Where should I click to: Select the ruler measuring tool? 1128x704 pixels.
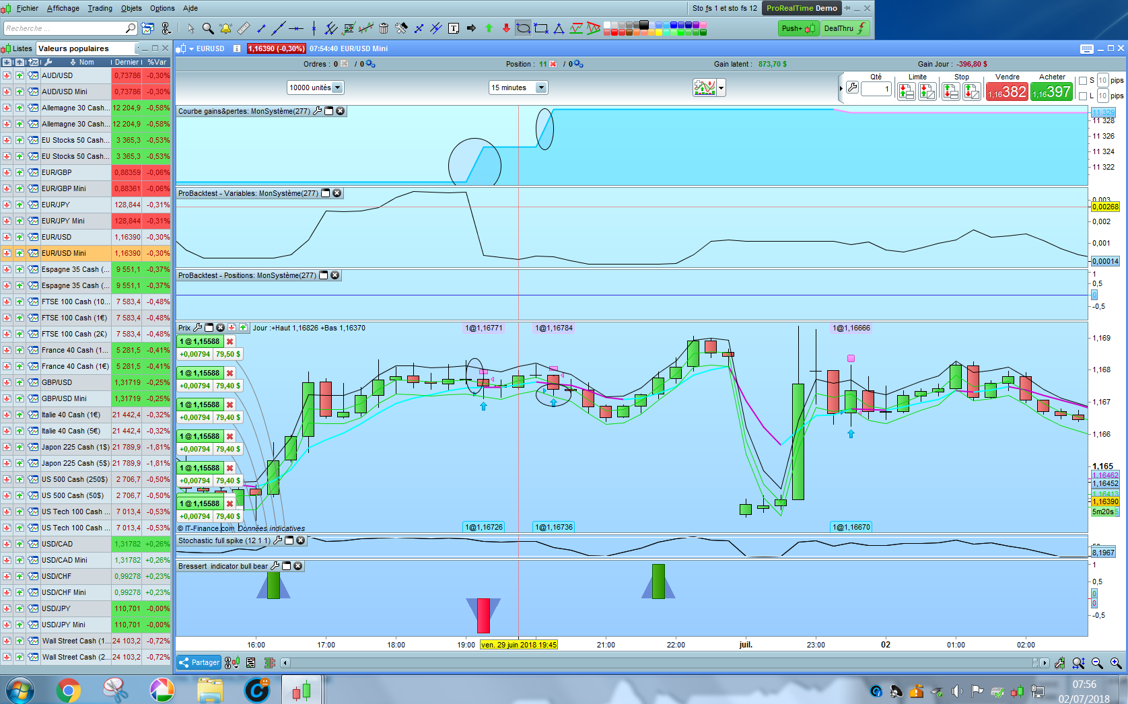[244, 28]
